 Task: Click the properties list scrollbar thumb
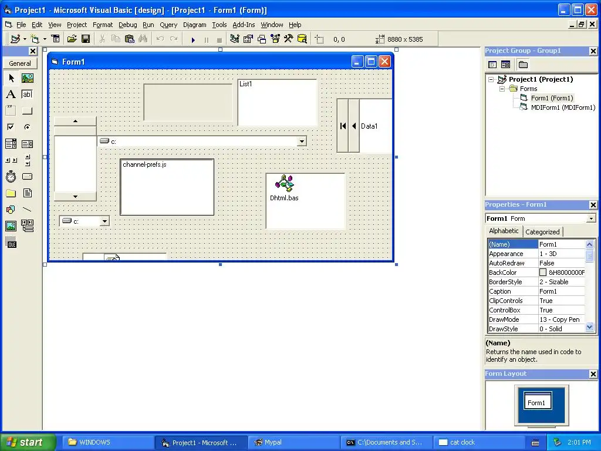(589, 255)
